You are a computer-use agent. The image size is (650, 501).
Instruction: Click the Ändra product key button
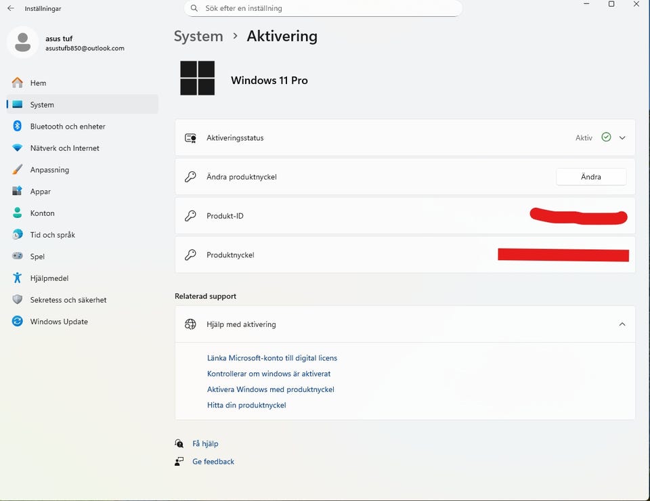[x=590, y=177]
